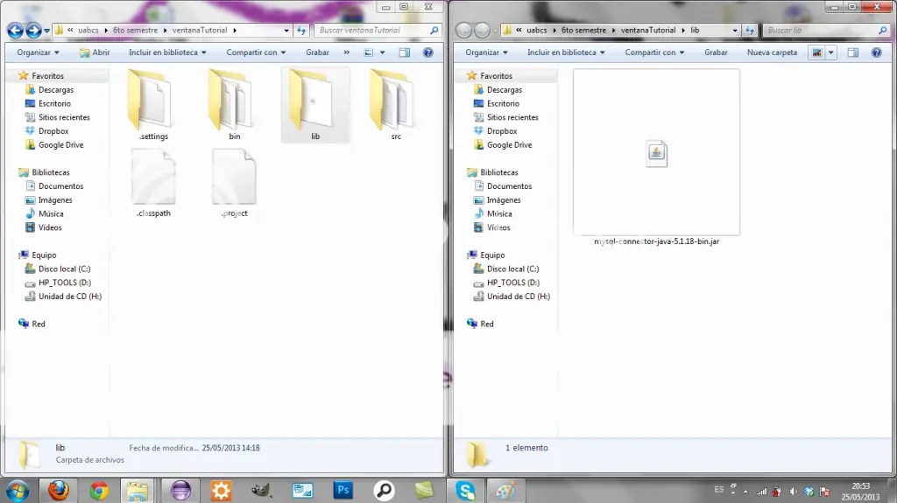897x503 pixels.
Task: Click the volume icon in system tray
Action: [x=793, y=492]
